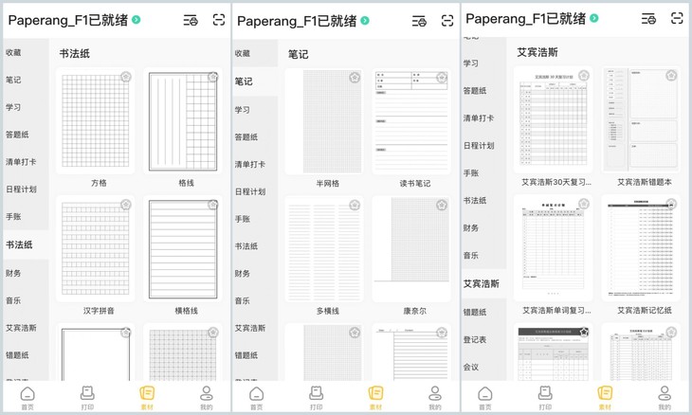Open the 艾宾浩斯记忆纸 template thumbnail
This screenshot has width=692, height=415.
pos(641,248)
